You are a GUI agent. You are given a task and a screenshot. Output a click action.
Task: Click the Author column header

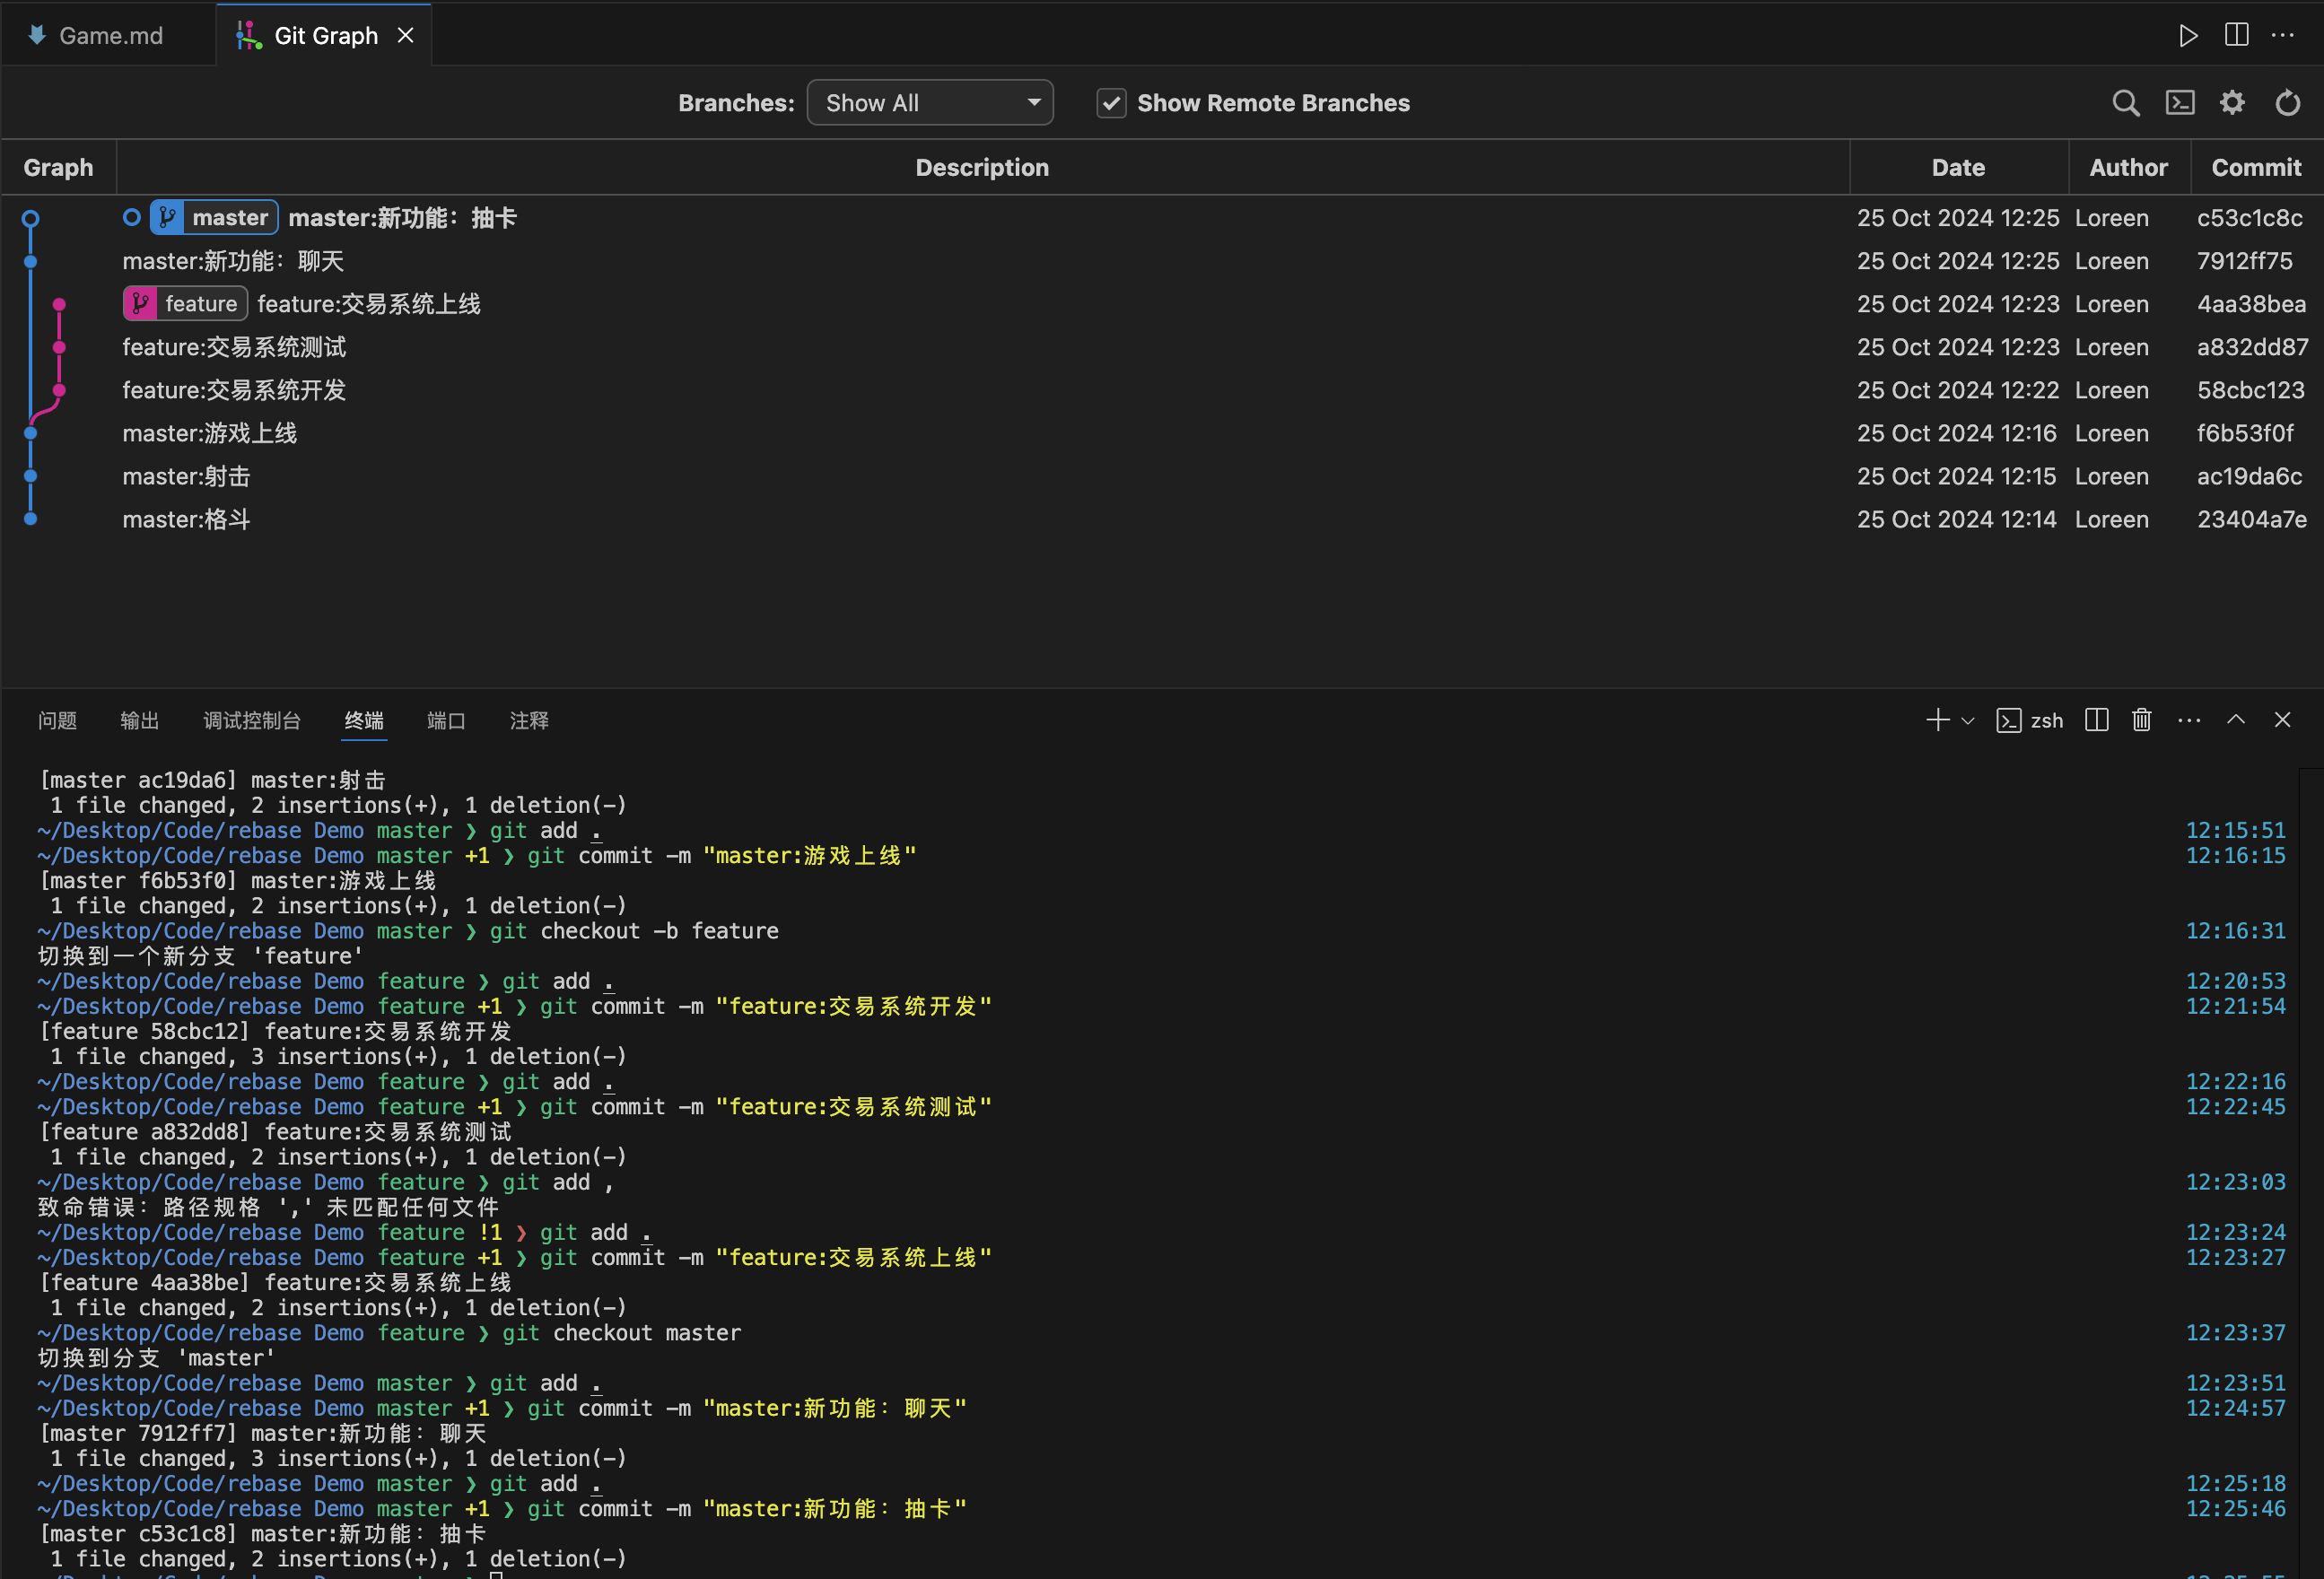tap(2128, 167)
